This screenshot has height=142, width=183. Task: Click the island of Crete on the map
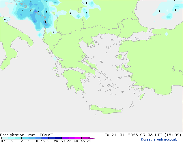click(106, 109)
